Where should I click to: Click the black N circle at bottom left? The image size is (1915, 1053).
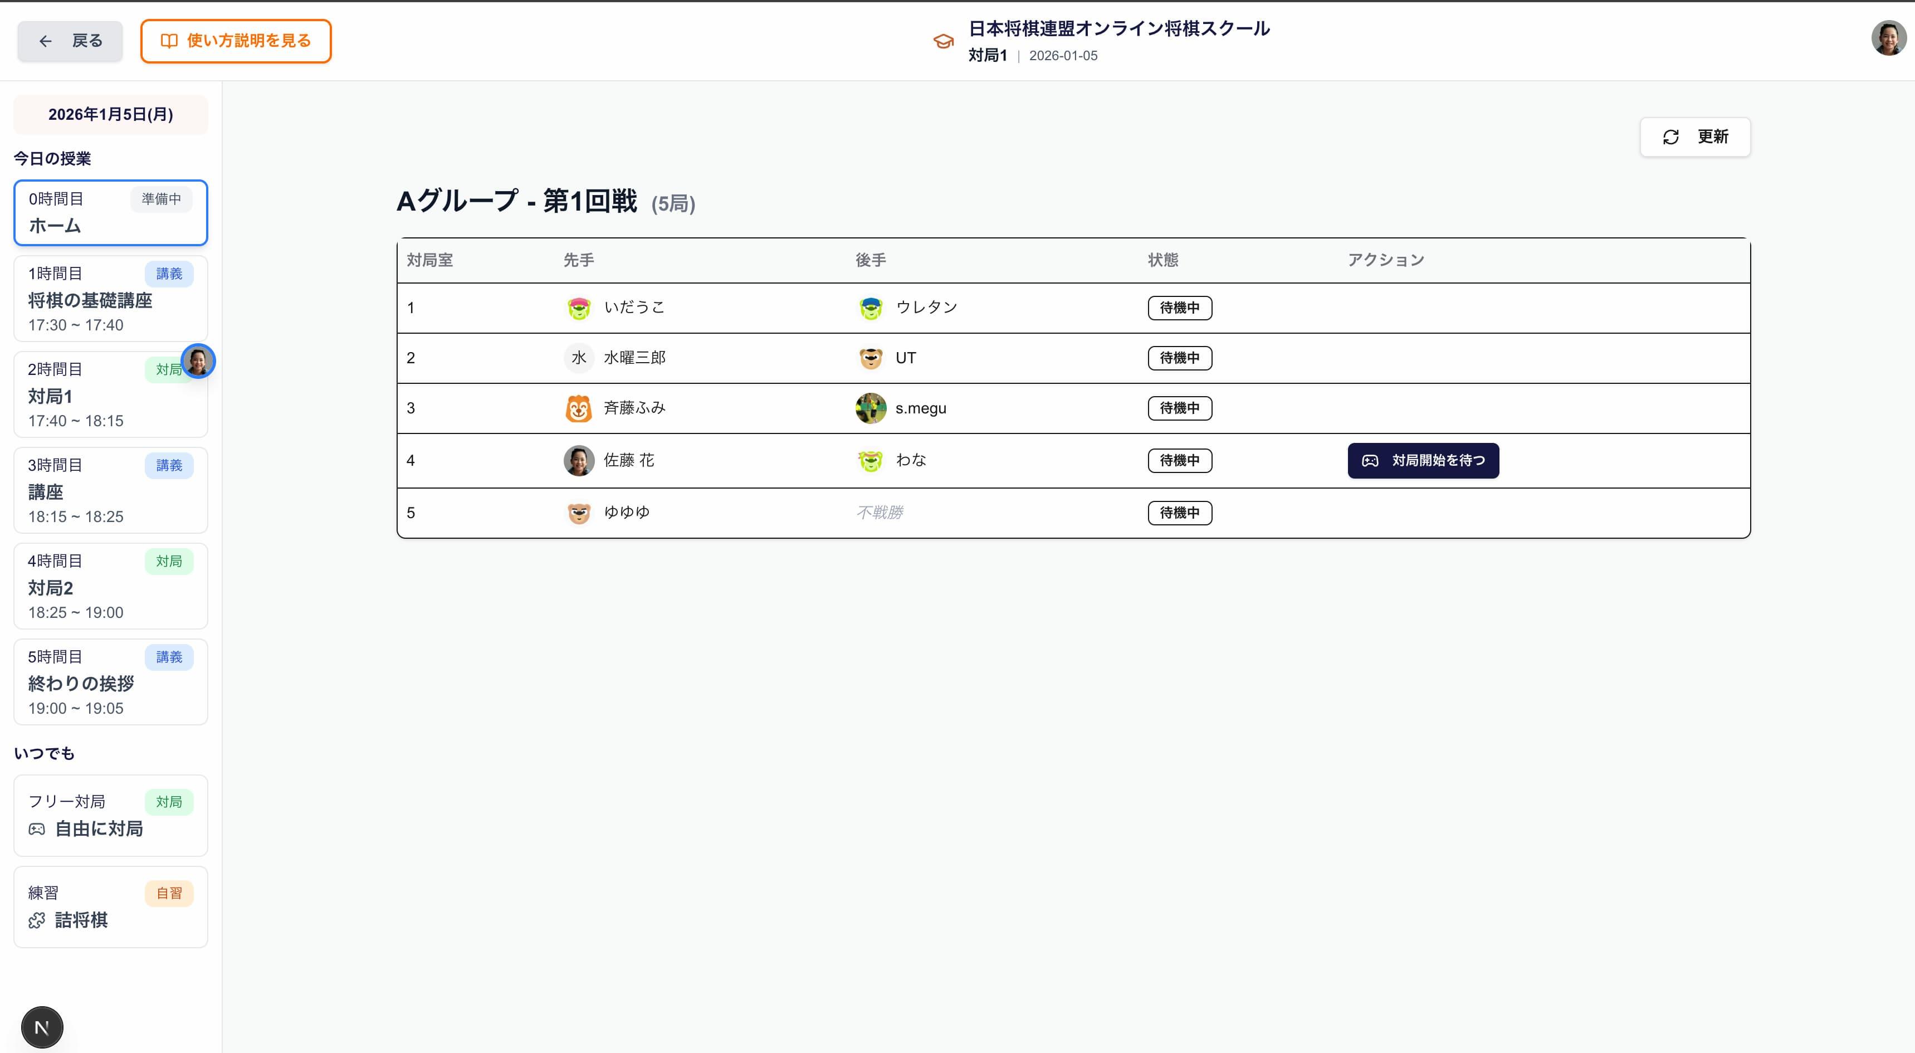(x=42, y=1026)
